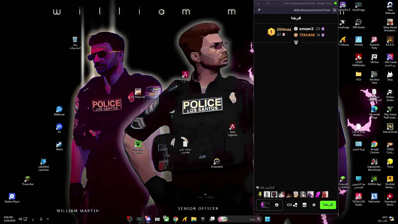Open the volume control in system tray

click(x=20, y=219)
